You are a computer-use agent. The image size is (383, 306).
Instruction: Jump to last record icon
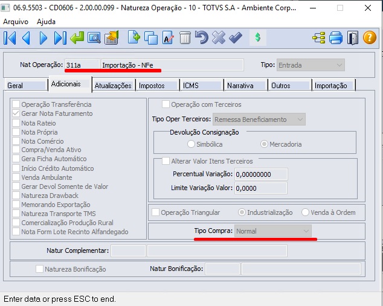(60, 38)
